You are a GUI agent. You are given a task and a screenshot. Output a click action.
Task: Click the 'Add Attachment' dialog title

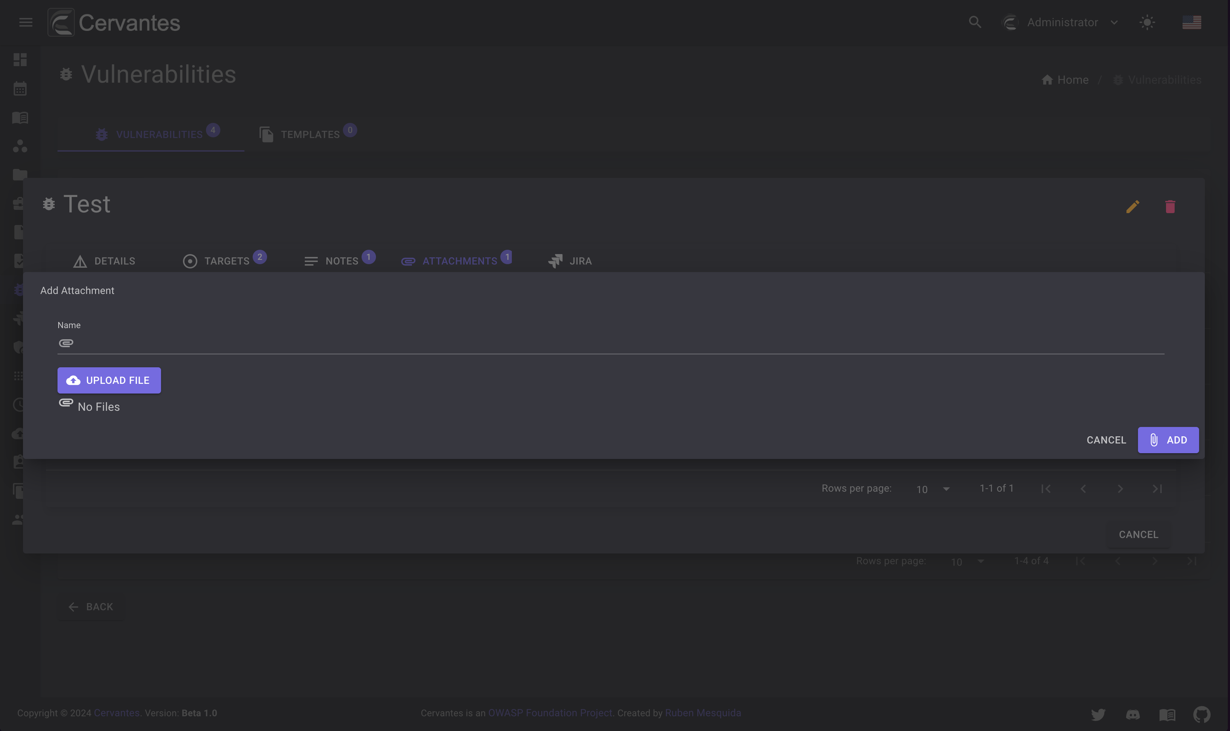click(77, 291)
